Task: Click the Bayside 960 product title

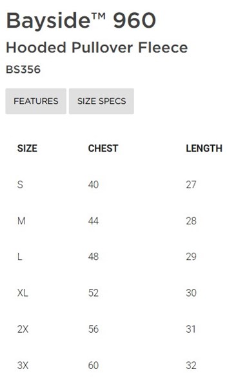Action: (x=81, y=21)
